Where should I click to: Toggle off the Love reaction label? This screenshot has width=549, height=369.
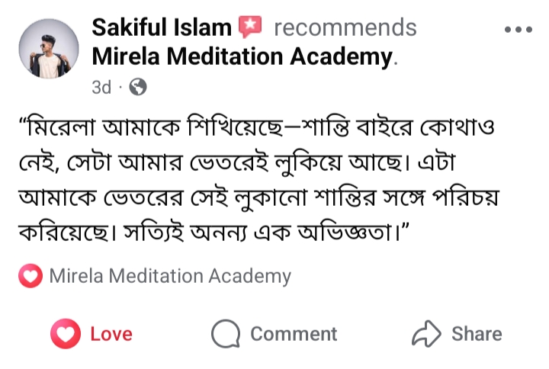(x=111, y=334)
